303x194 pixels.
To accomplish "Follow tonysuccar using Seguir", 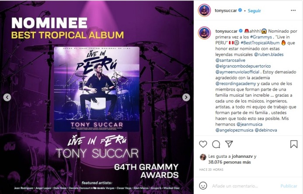I will point(254,10).
